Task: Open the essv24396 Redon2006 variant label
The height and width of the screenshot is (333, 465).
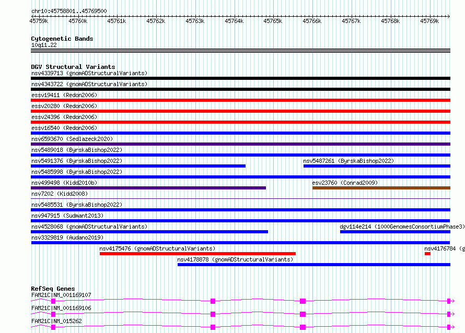Action: (64, 117)
